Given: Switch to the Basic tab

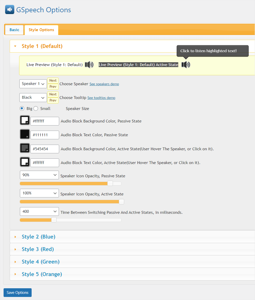Looking at the screenshot, I should (14, 30).
